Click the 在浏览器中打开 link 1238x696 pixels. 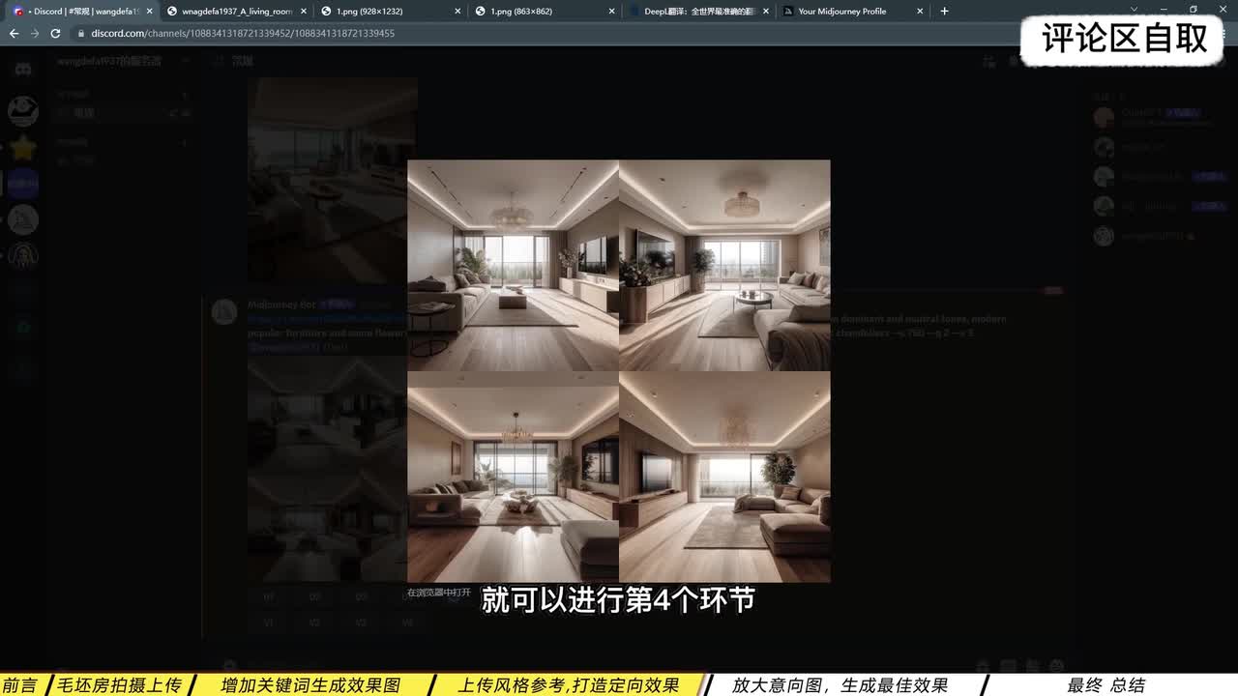pyautogui.click(x=438, y=593)
